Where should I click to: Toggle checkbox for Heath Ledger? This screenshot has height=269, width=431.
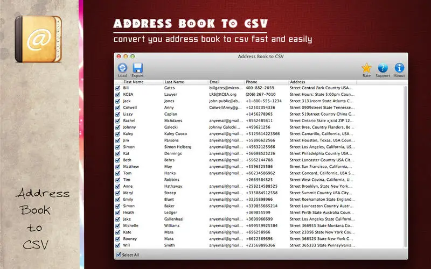coord(117,213)
